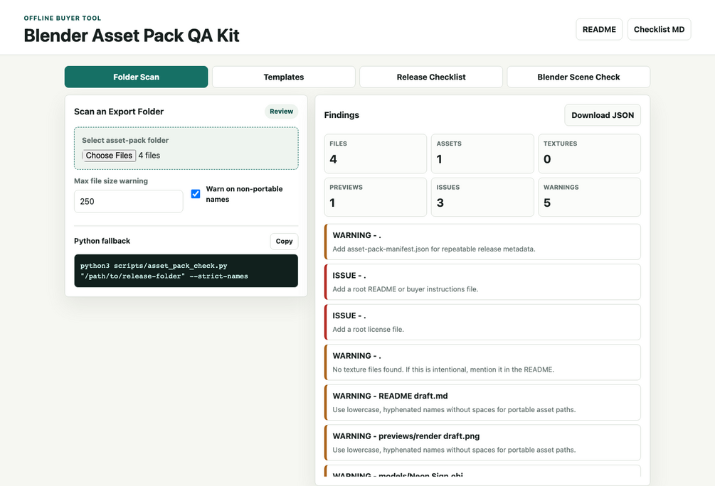Switch to the Folder Scan tab

[x=136, y=77]
